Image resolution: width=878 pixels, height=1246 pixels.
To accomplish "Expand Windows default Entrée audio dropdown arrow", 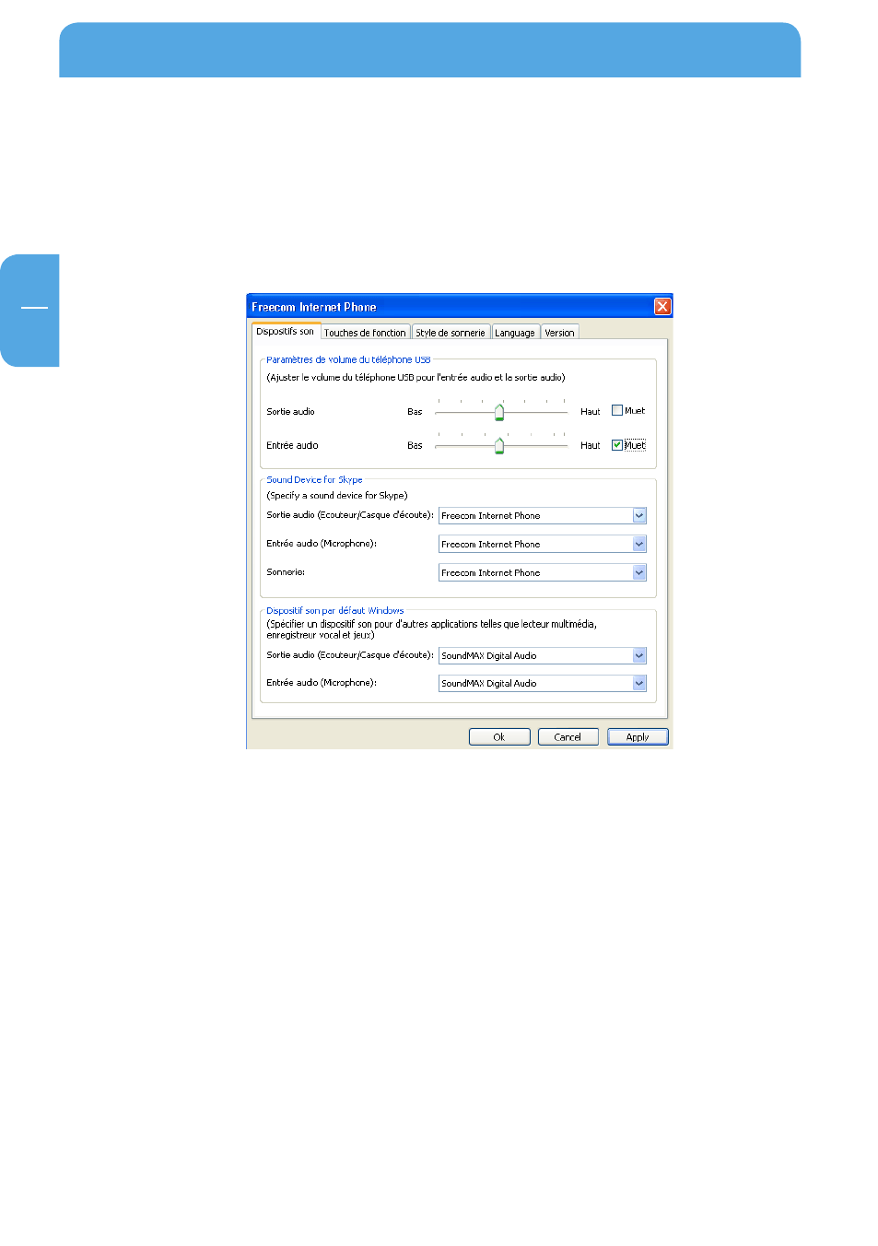I will point(639,684).
